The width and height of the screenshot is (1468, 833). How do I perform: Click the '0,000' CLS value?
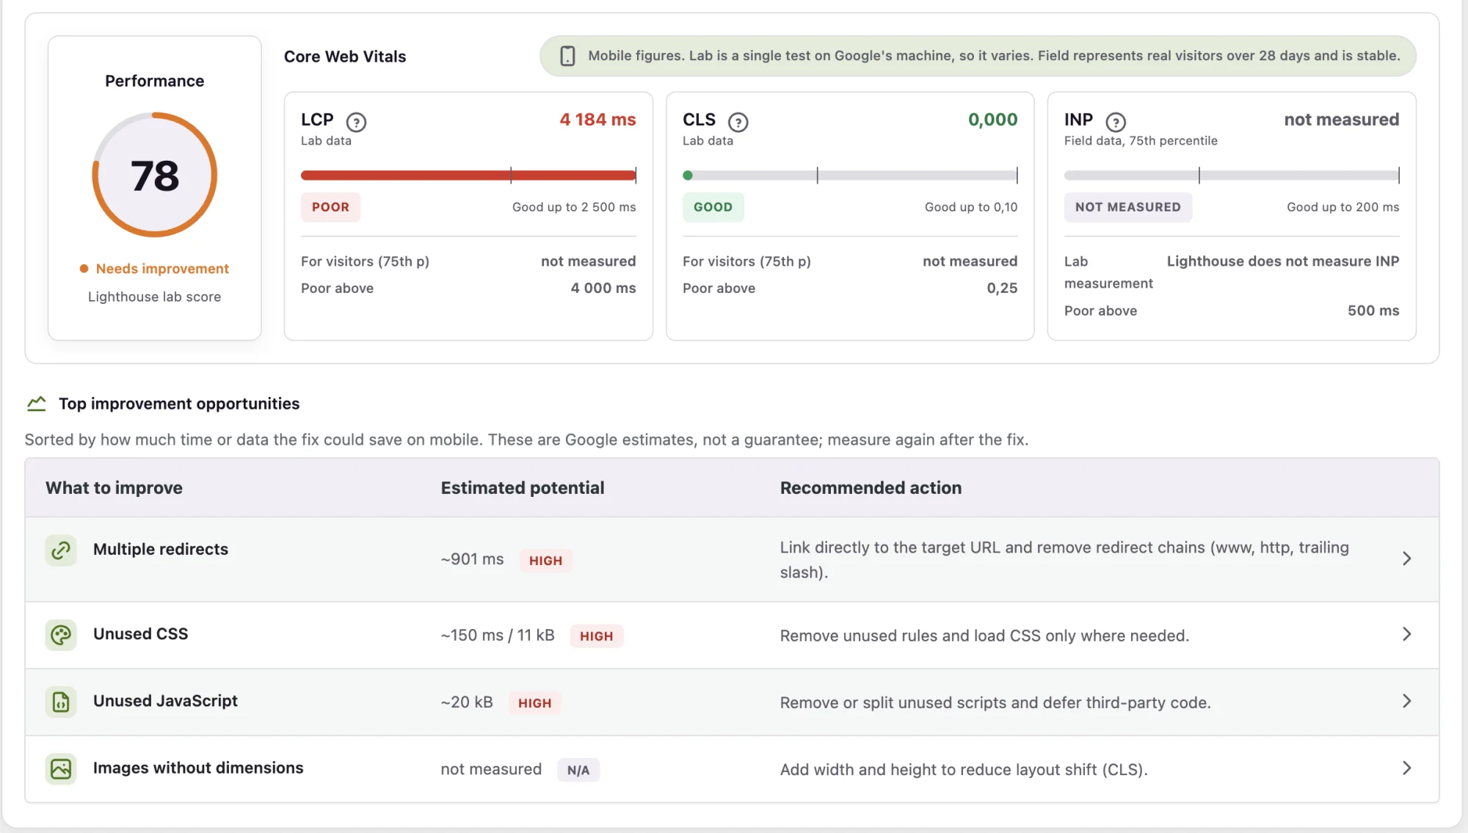[x=992, y=120]
